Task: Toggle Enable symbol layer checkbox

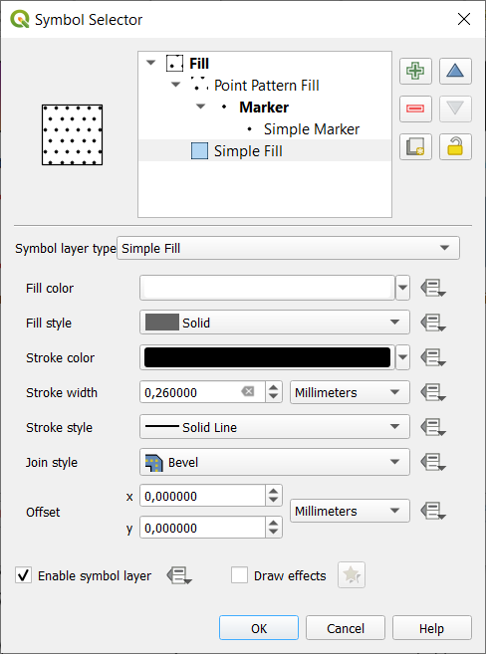Action: (x=23, y=575)
